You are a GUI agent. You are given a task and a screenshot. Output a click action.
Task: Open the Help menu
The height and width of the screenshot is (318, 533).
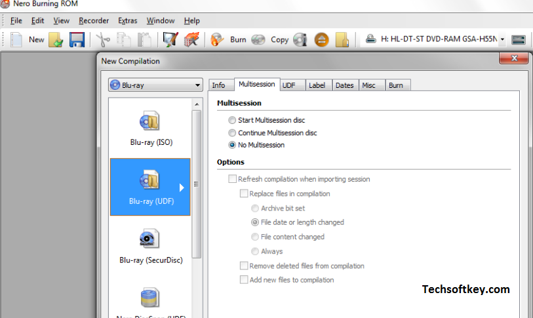tap(191, 21)
